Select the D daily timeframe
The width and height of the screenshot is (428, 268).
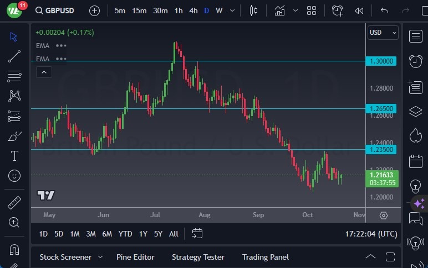[206, 10]
